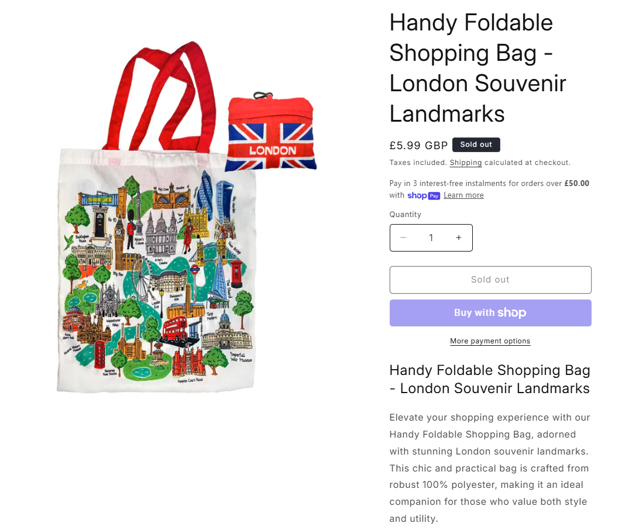Click the red bag handles in image

pyautogui.click(x=160, y=97)
